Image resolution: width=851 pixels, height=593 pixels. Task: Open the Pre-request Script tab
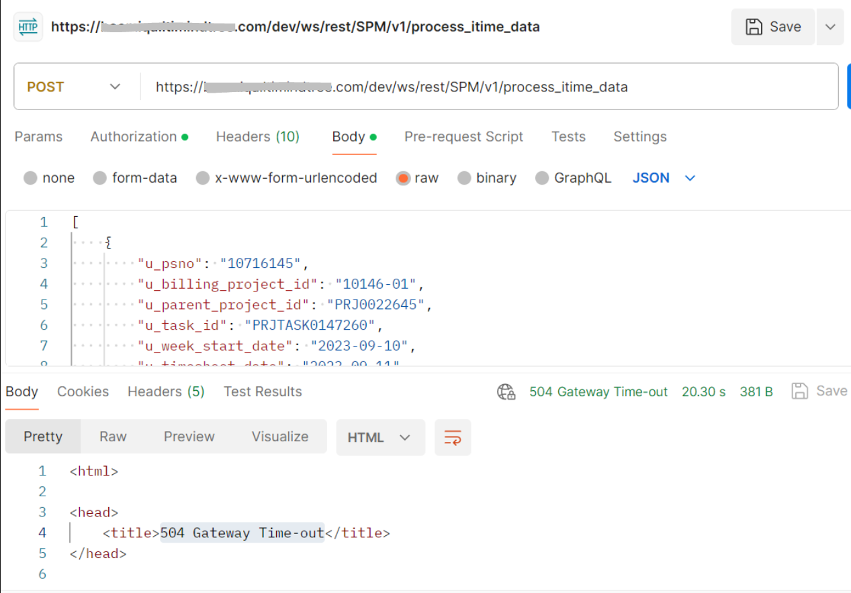coord(463,136)
